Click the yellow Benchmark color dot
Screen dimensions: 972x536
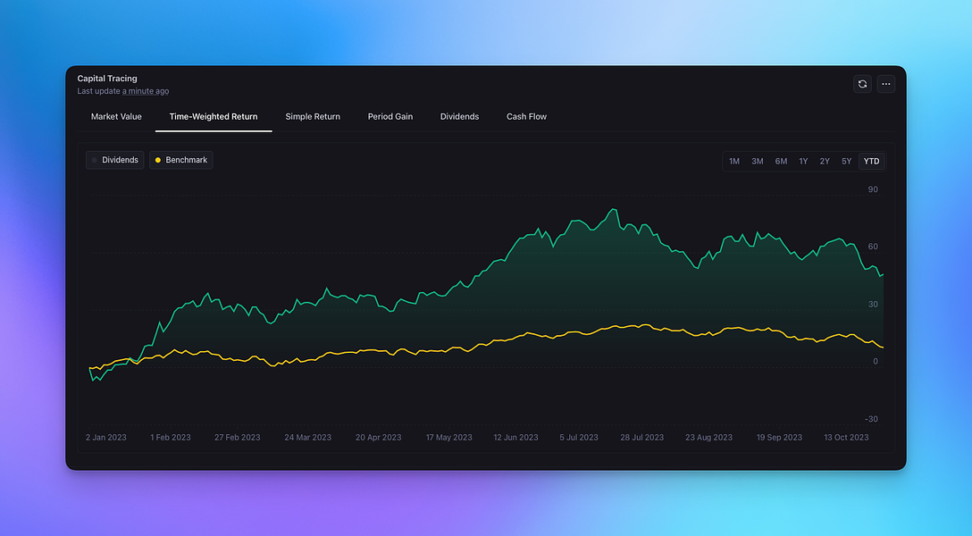click(158, 161)
